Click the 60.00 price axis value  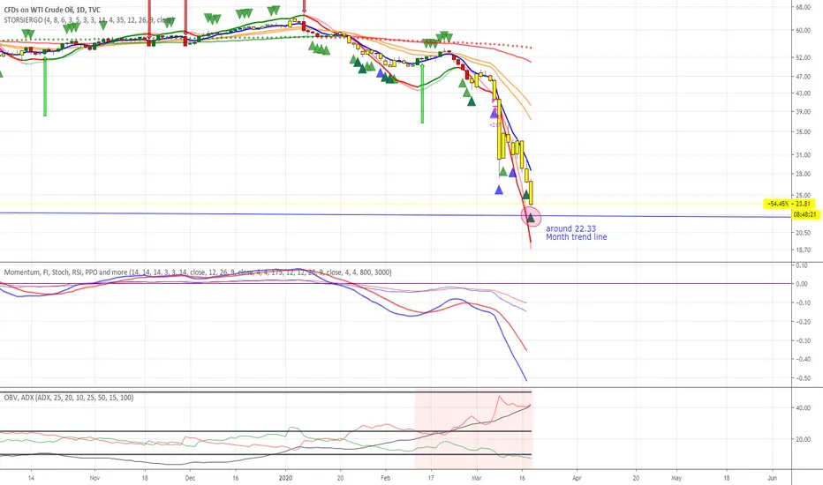click(x=803, y=30)
